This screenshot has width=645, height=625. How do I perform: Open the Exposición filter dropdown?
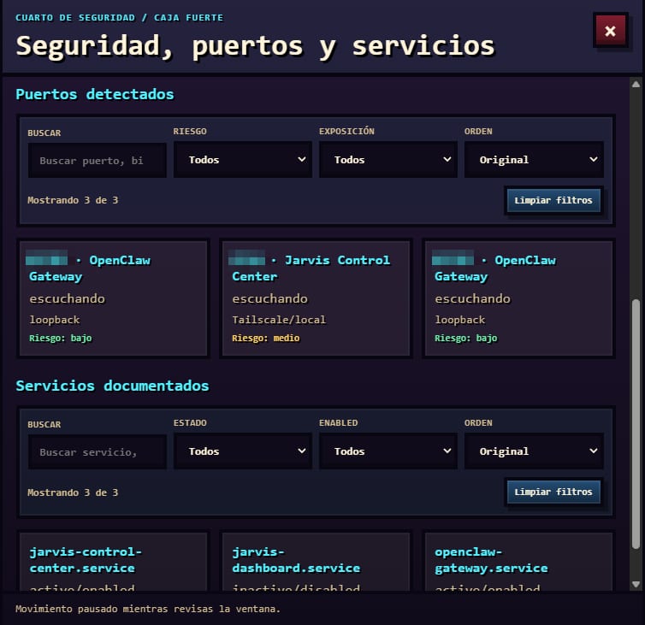(x=388, y=160)
